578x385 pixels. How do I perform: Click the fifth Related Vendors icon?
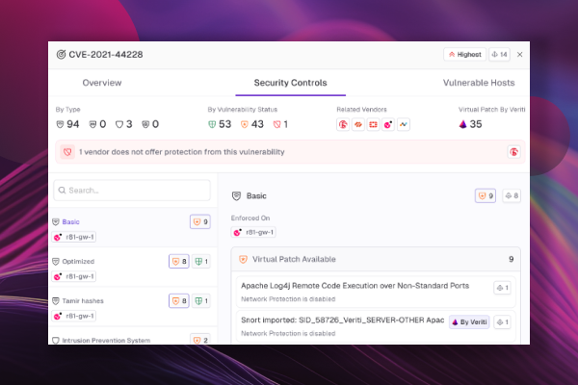coord(404,124)
